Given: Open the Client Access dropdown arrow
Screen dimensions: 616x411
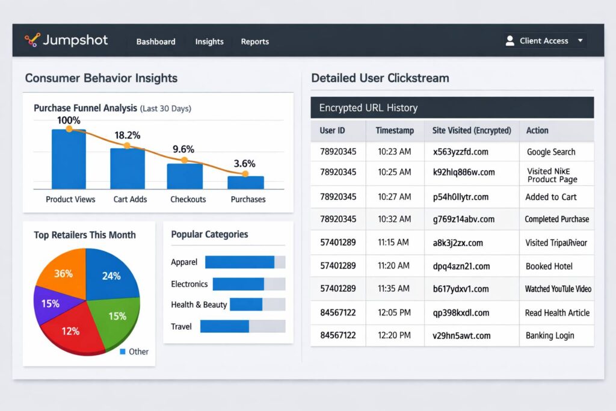Looking at the screenshot, I should (580, 41).
